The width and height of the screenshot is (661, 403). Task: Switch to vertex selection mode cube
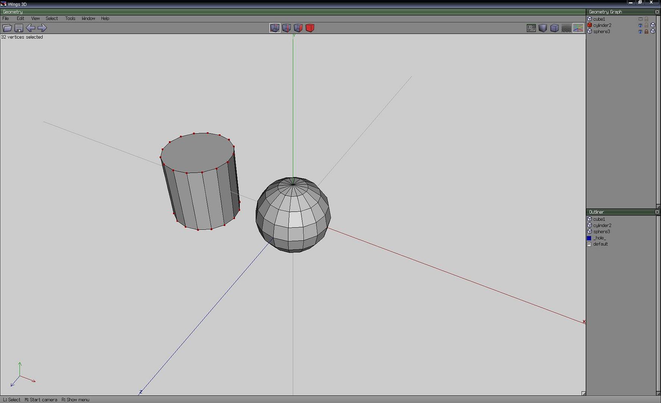point(275,28)
